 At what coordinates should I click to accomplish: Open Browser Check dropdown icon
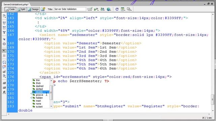pyautogui.click(x=90, y=9)
